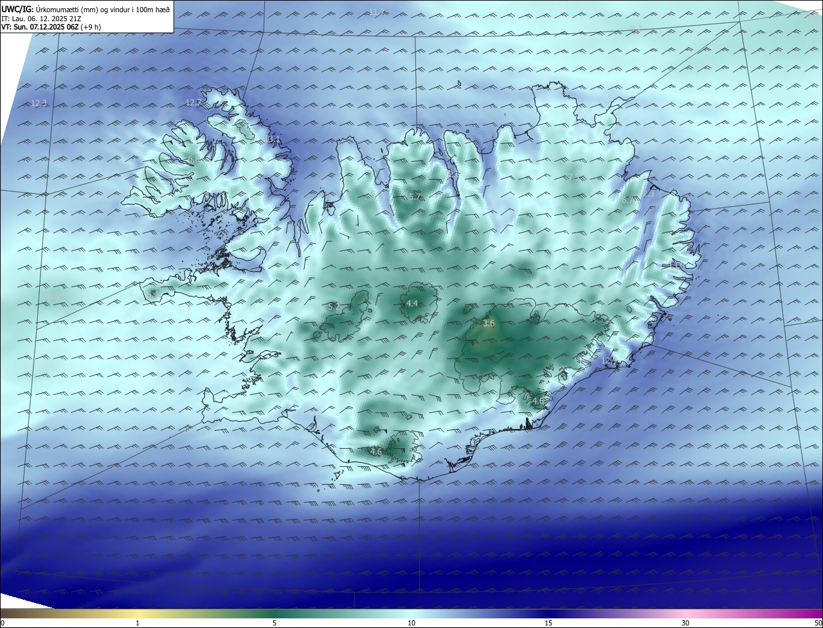Click the 4.6 value on Mýrdalsjökull glacier
Screen dimensions: 823x628
376,452
